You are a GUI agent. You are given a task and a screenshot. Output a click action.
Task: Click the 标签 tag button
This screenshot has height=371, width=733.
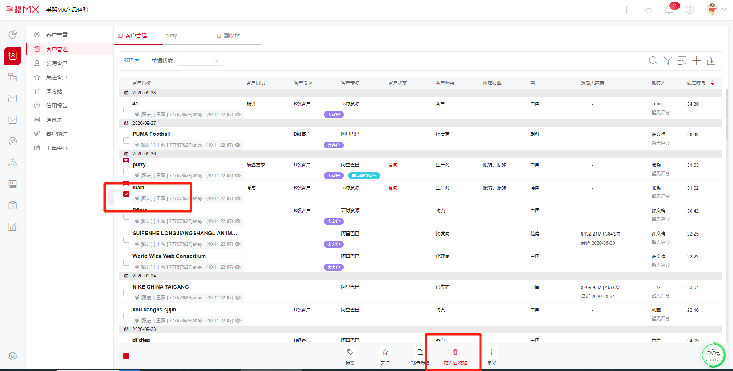pos(350,356)
